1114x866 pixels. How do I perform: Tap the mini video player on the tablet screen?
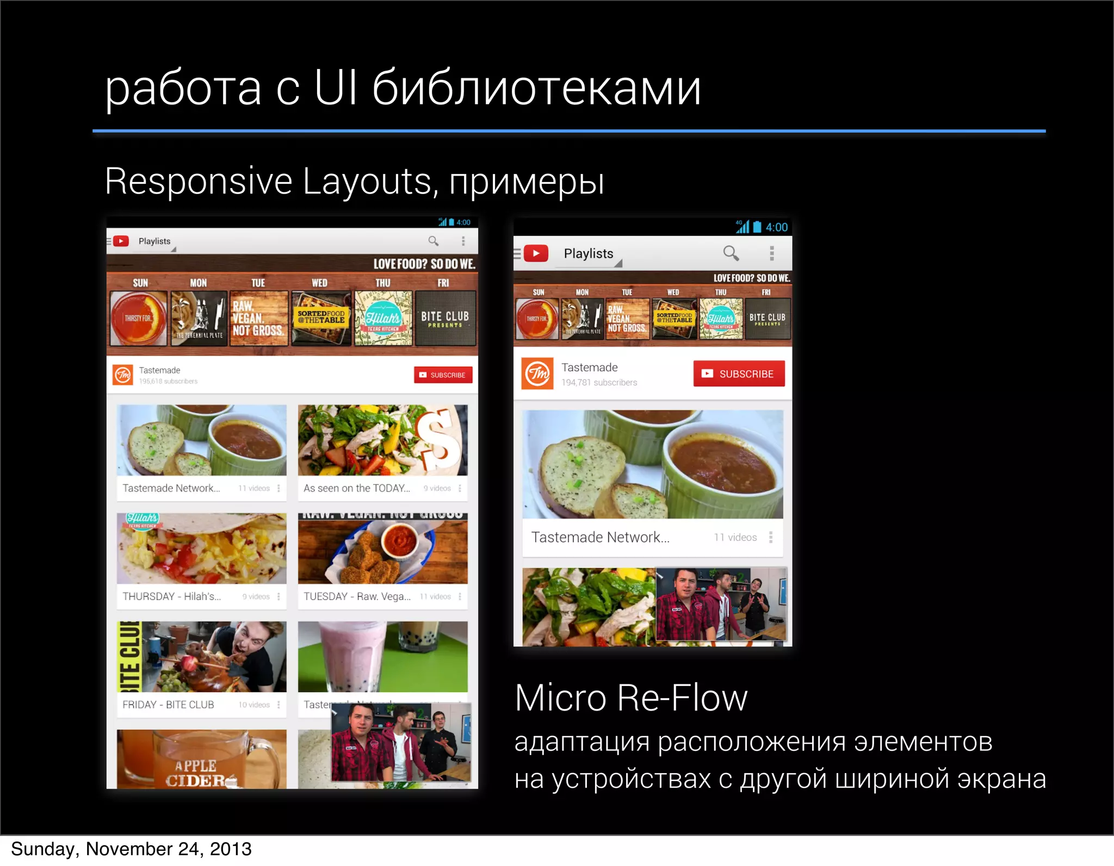[x=401, y=742]
